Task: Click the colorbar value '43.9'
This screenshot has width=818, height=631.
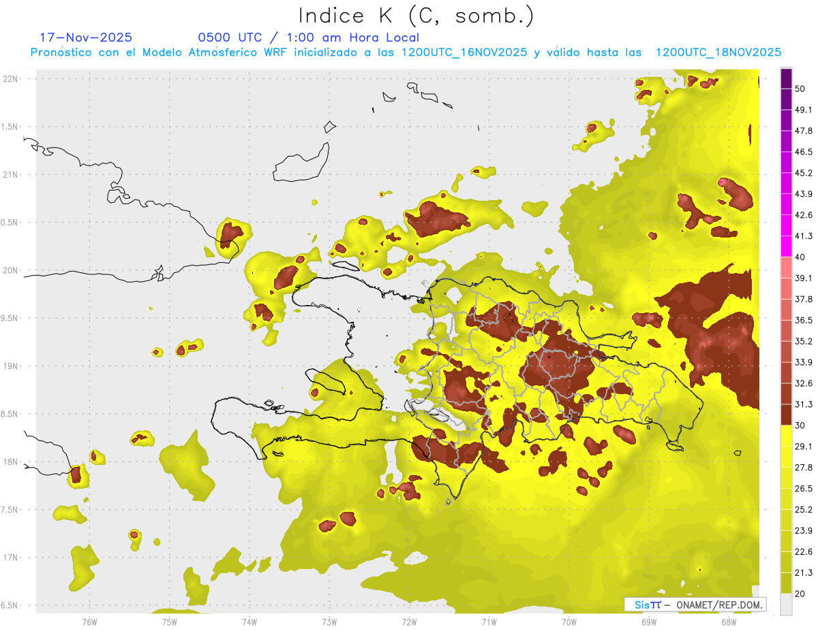Action: point(804,194)
